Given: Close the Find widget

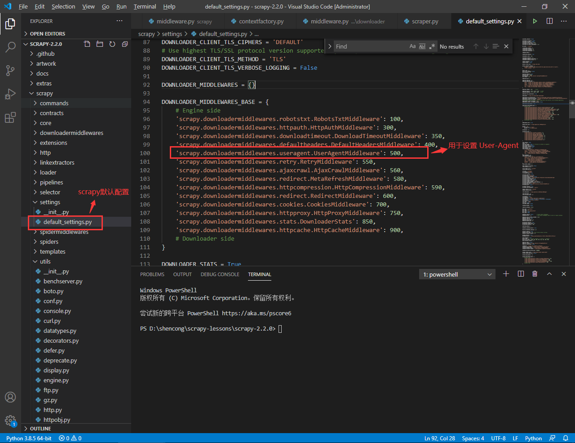Looking at the screenshot, I should click(x=506, y=46).
